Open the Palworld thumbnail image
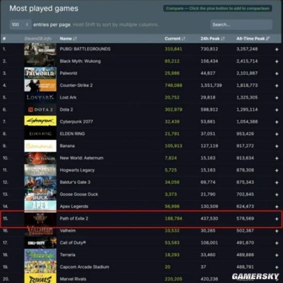Image resolution: width=283 pixels, height=283 pixels. point(40,73)
